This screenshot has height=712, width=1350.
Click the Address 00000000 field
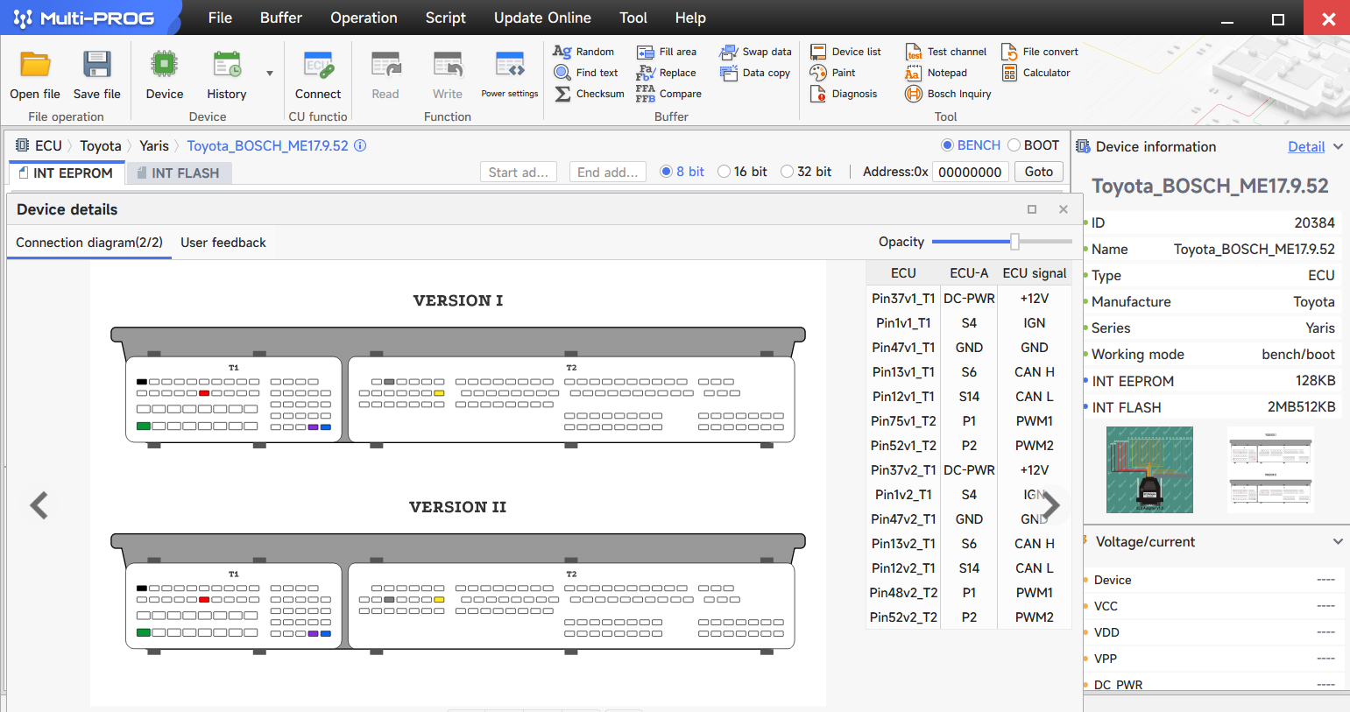970,172
